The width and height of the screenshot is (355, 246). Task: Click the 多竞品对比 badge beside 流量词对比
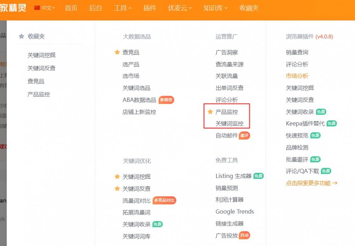coord(164,201)
